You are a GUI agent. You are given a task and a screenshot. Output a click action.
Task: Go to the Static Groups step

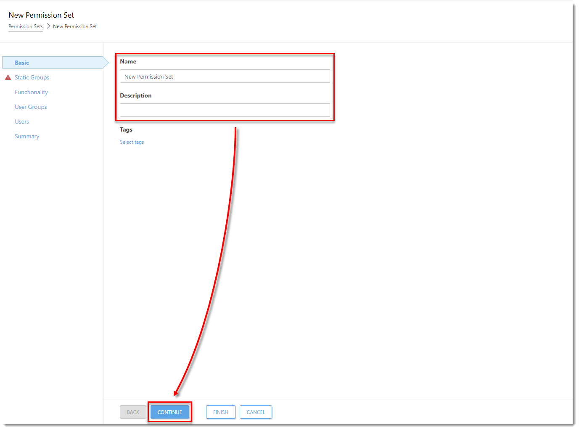click(32, 77)
